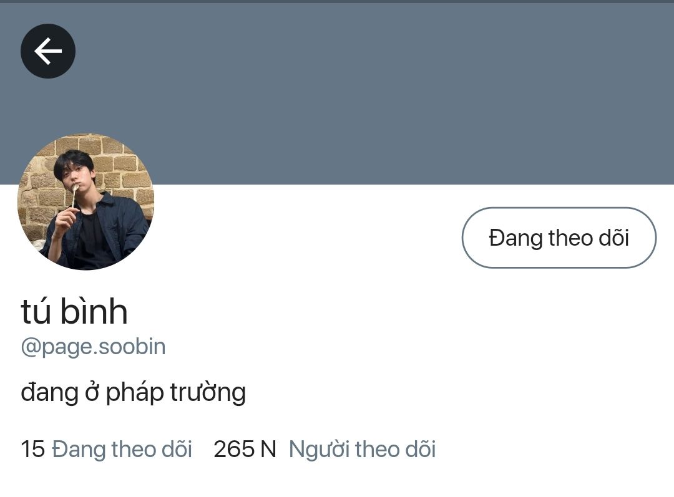Open the "Người theo dõi" followers list
674x497 pixels.
pos(363,450)
